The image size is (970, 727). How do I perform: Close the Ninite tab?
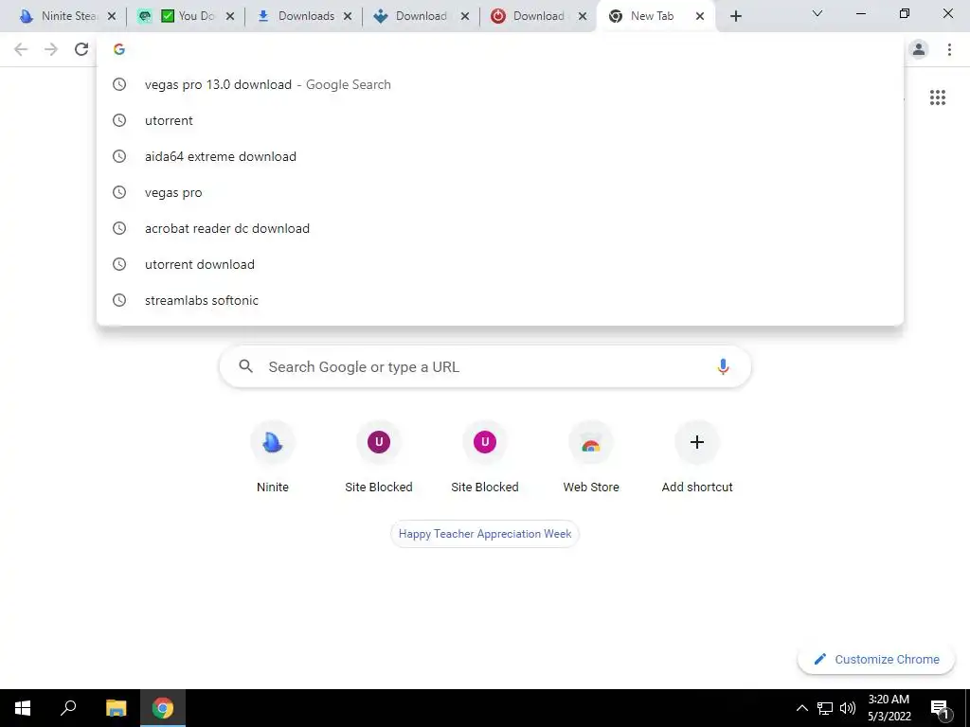click(x=112, y=16)
